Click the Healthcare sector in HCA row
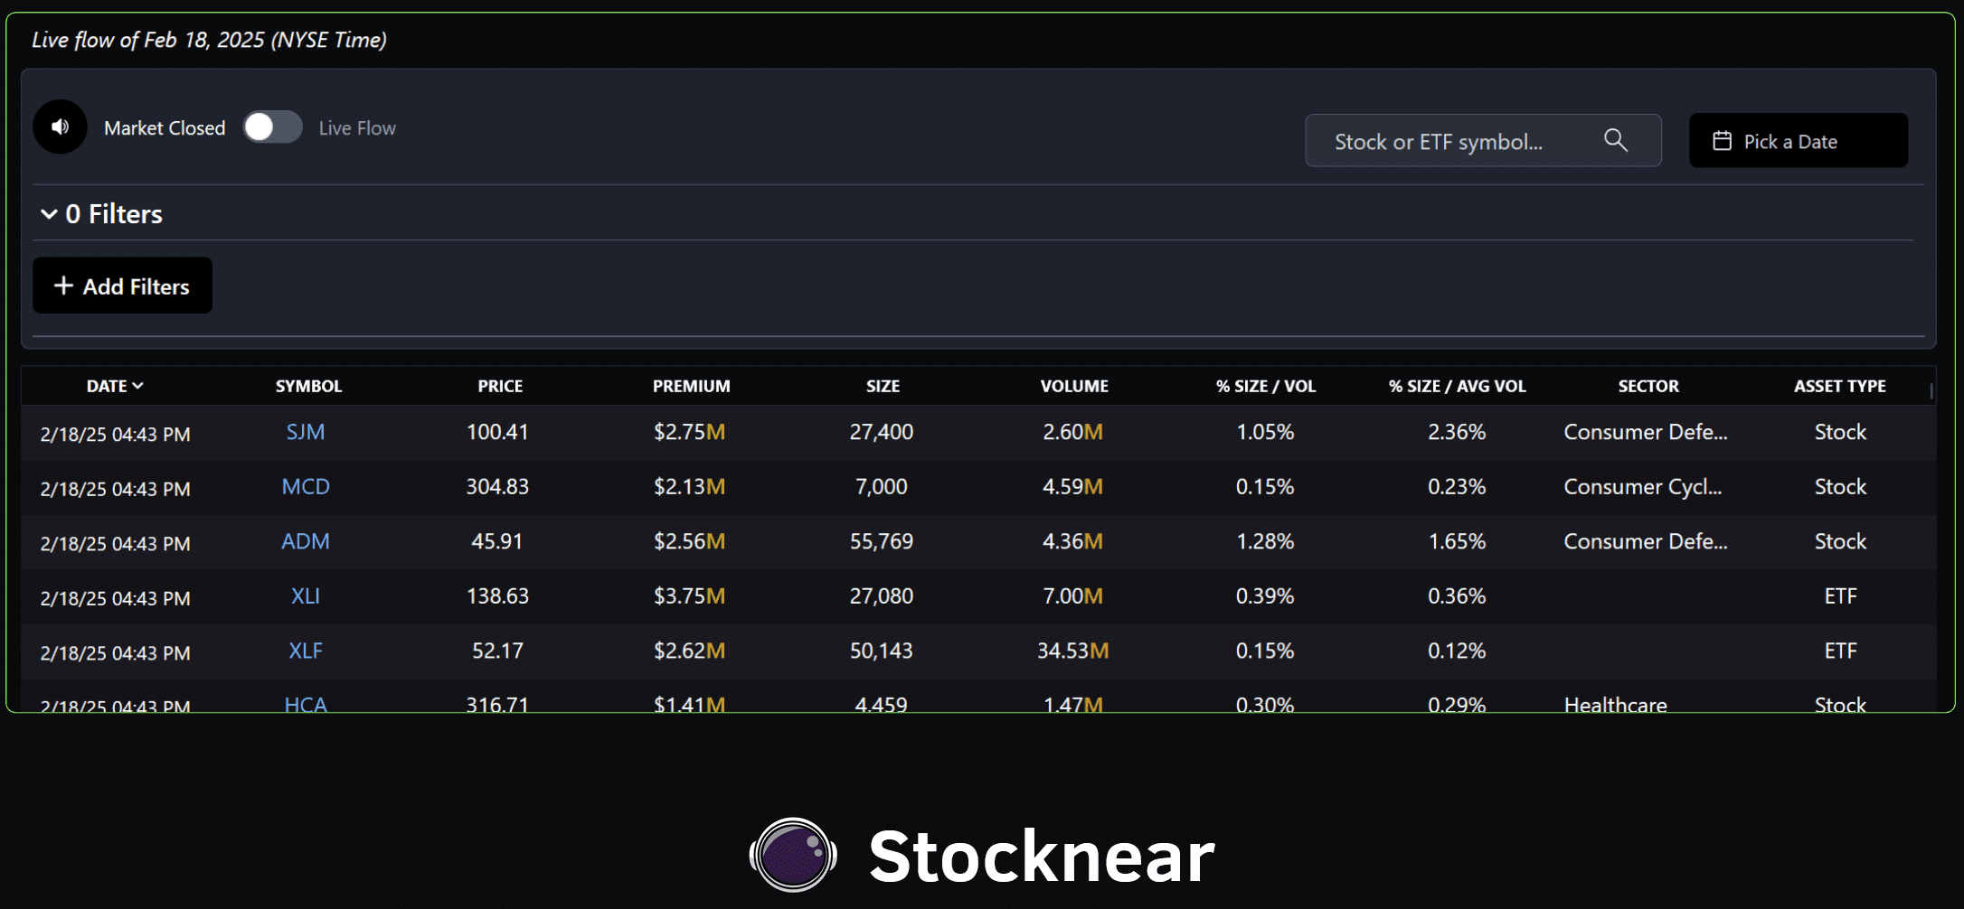 click(x=1615, y=704)
